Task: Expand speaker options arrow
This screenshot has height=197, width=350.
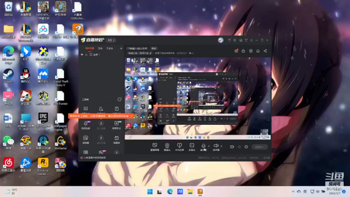Action: pyautogui.click(x=221, y=146)
